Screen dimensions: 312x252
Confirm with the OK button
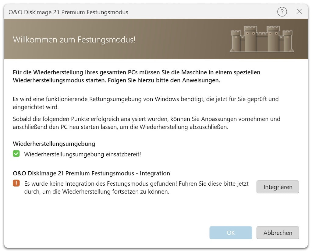(231, 233)
